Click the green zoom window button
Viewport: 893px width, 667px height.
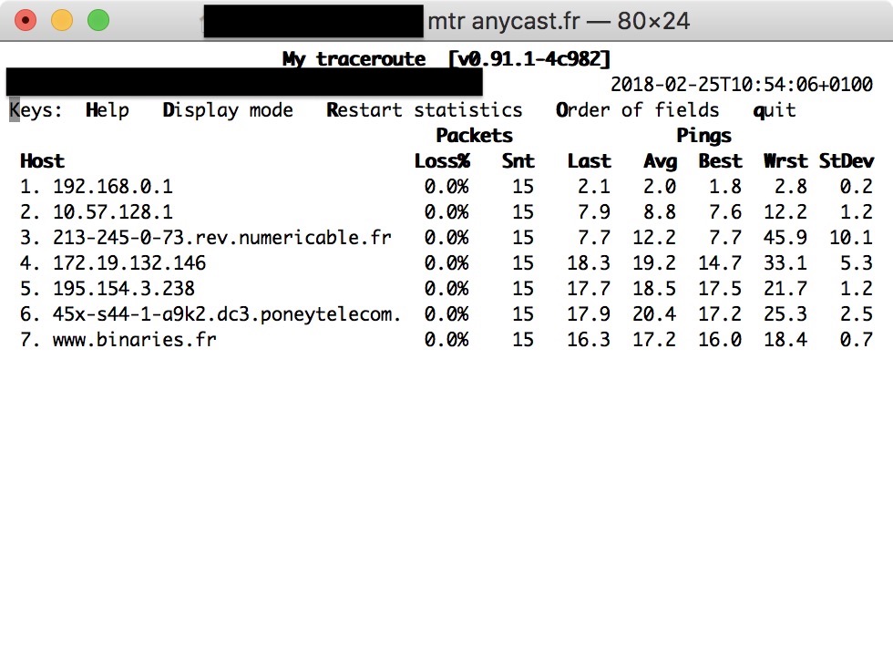pos(98,21)
